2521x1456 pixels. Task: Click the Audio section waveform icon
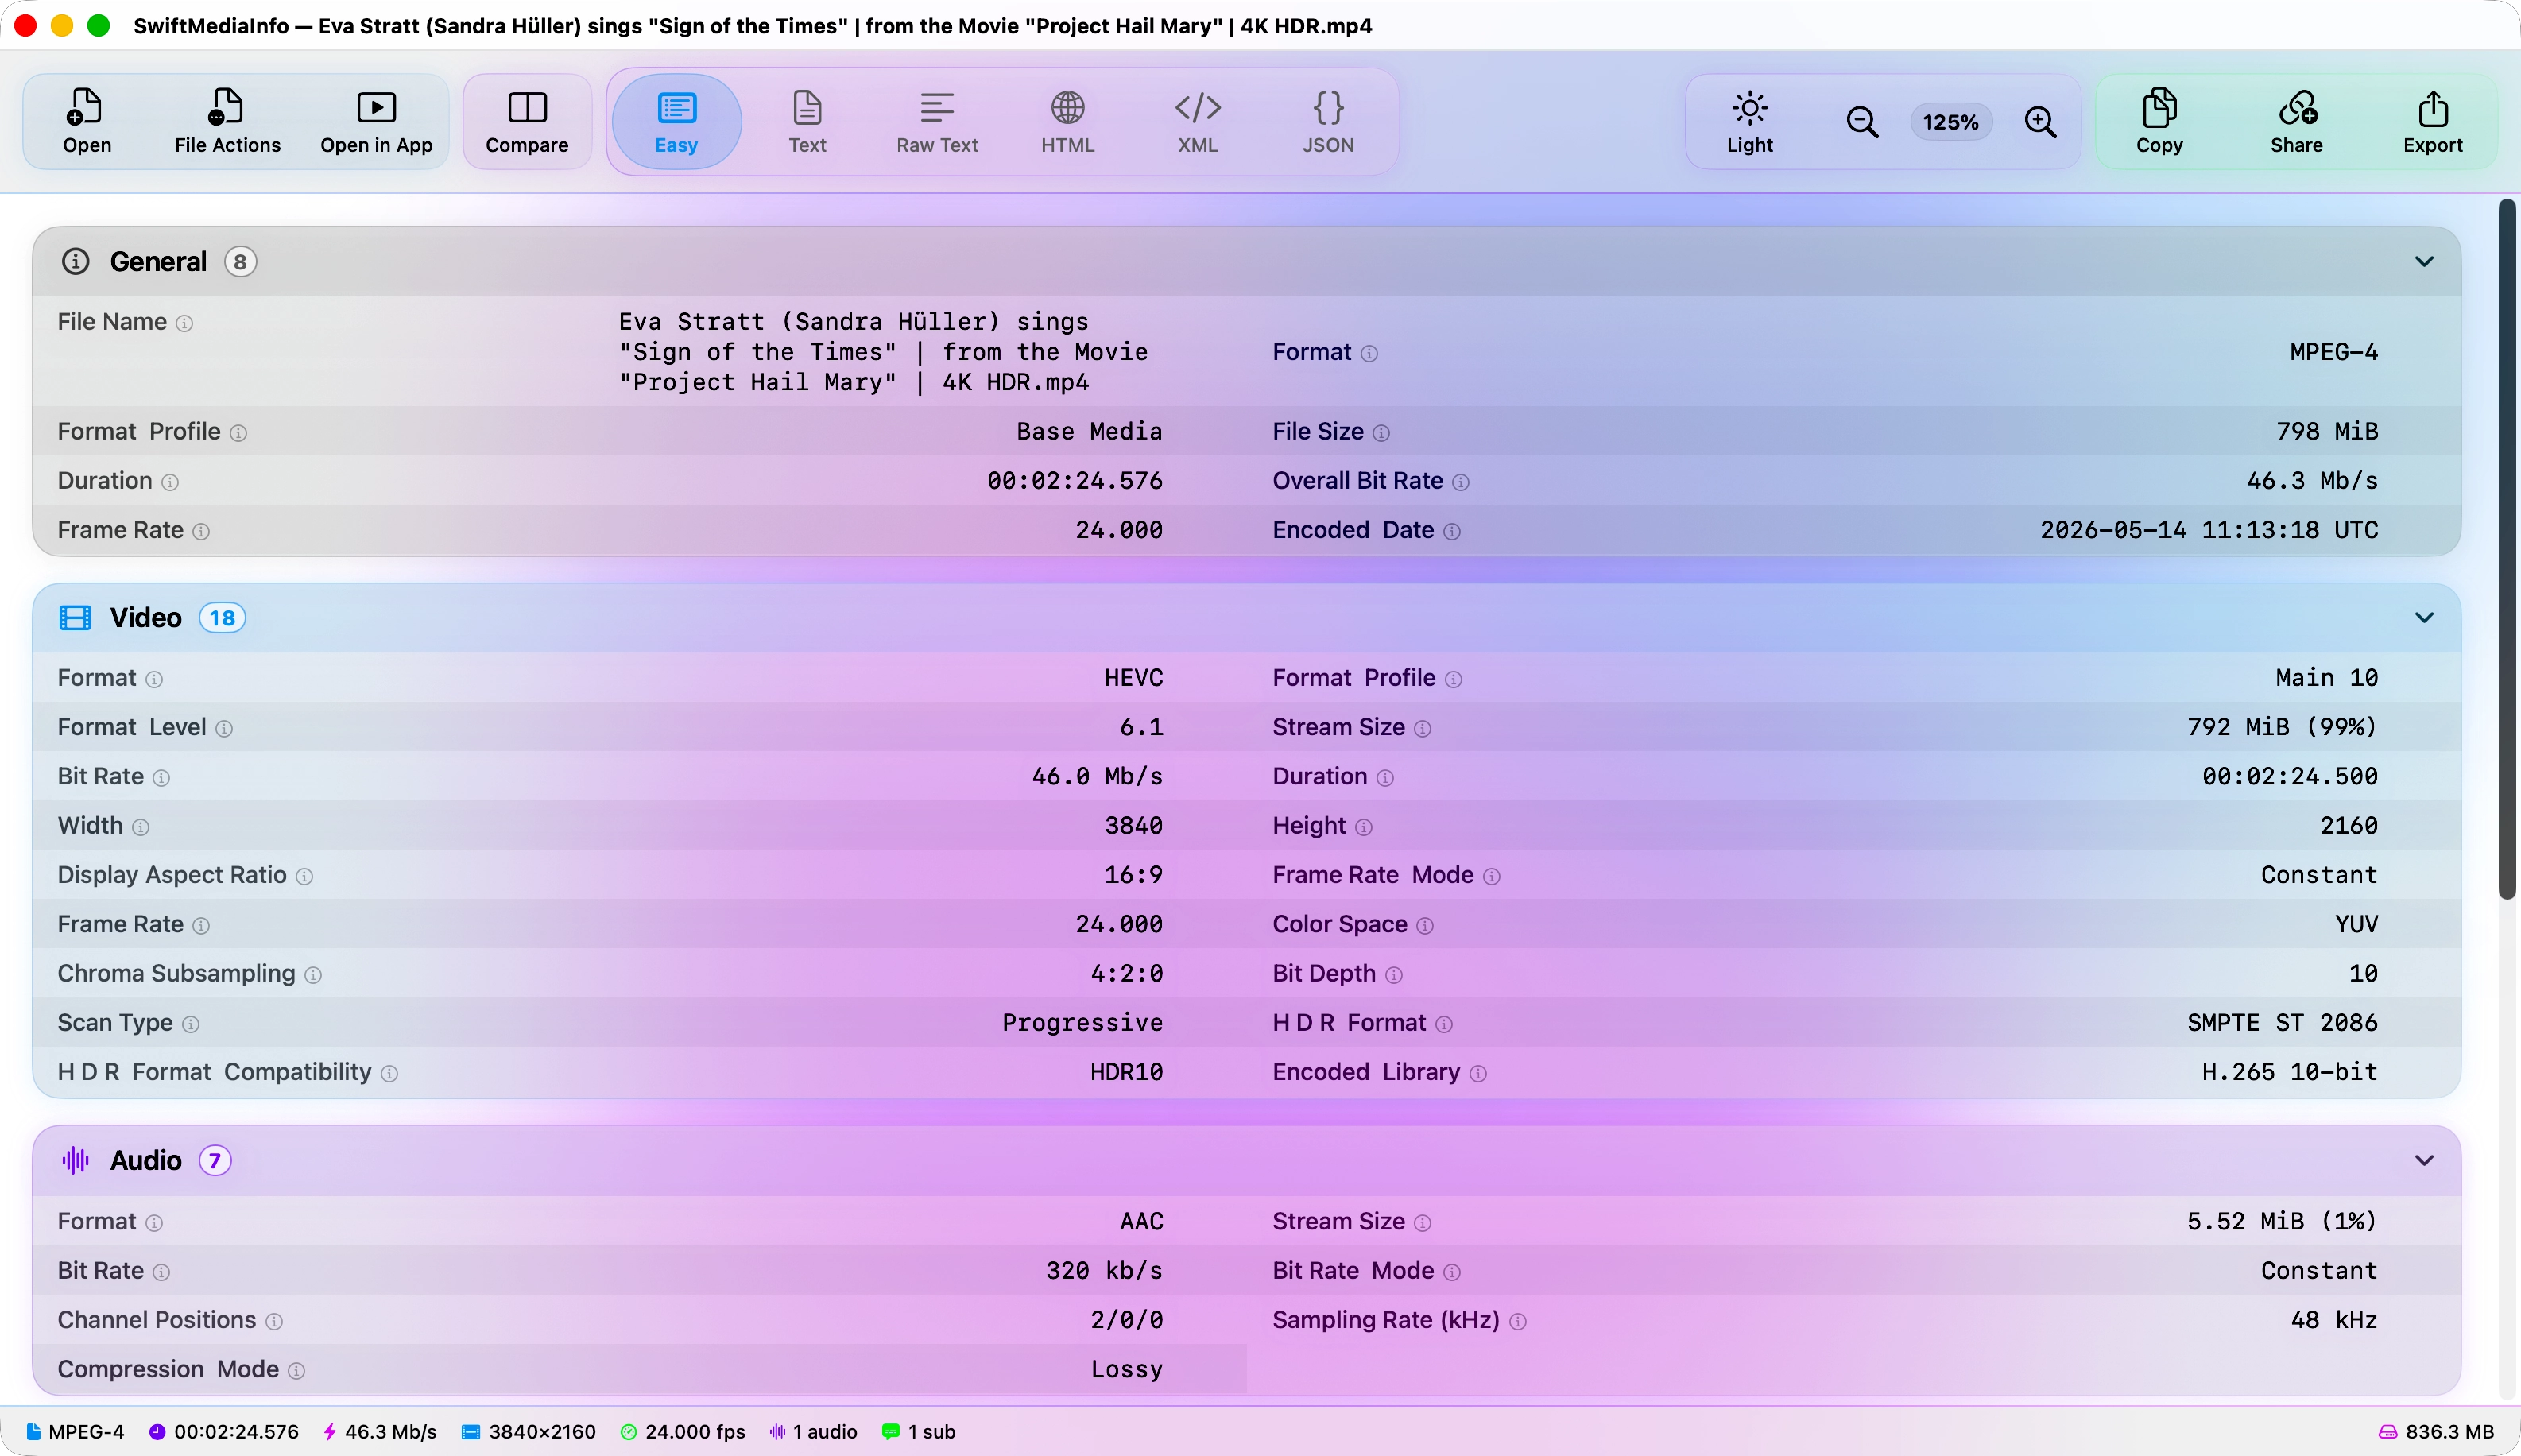point(75,1161)
